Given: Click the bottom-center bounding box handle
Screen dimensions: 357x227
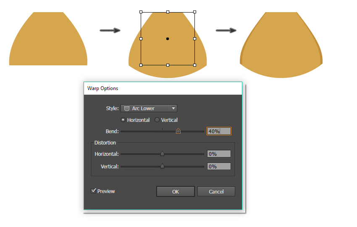Looking at the screenshot, I should [168, 65].
